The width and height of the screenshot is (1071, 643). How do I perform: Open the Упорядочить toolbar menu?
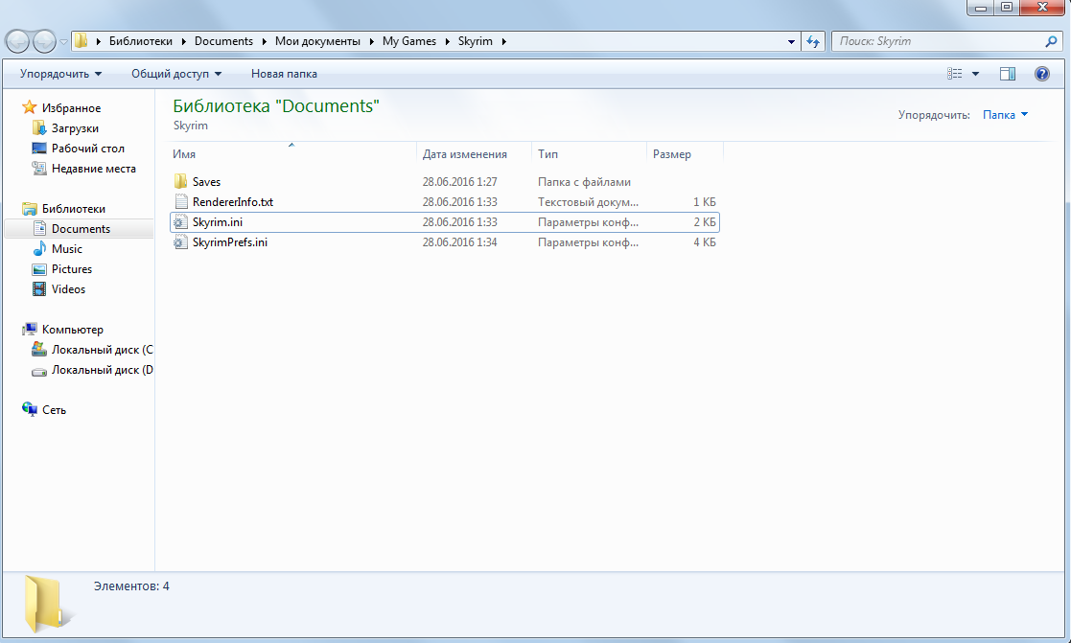click(x=60, y=74)
